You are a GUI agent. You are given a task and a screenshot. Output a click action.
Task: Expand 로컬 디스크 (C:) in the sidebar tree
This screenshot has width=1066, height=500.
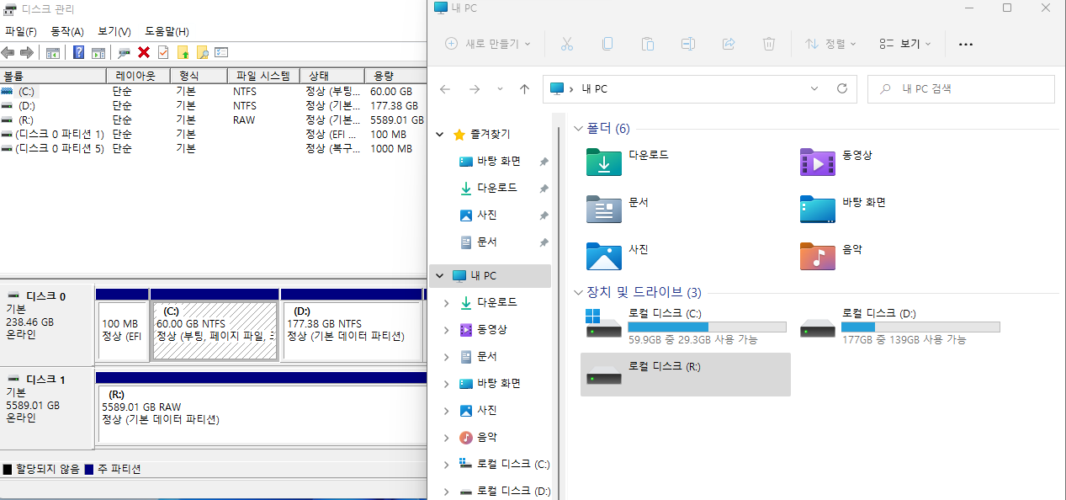(447, 464)
